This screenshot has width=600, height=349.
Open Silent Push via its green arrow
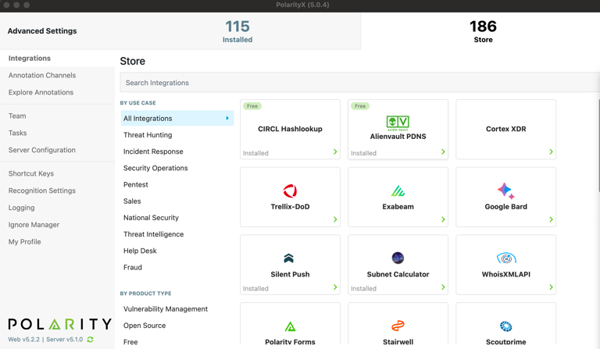(335, 287)
